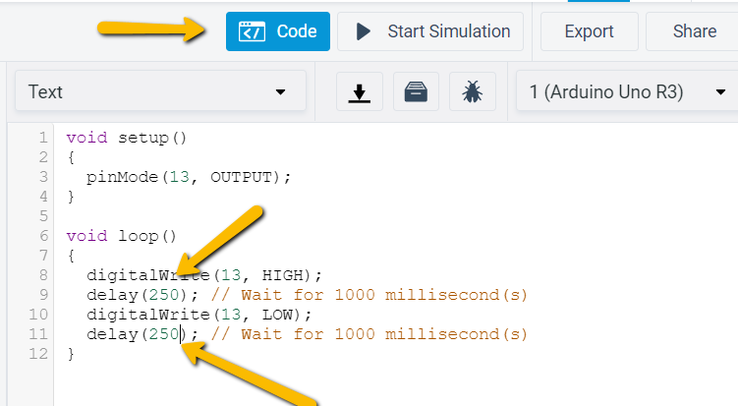Viewport: 738px width, 406px height.
Task: Click Start Simulation to run the circuit
Action: [x=433, y=31]
